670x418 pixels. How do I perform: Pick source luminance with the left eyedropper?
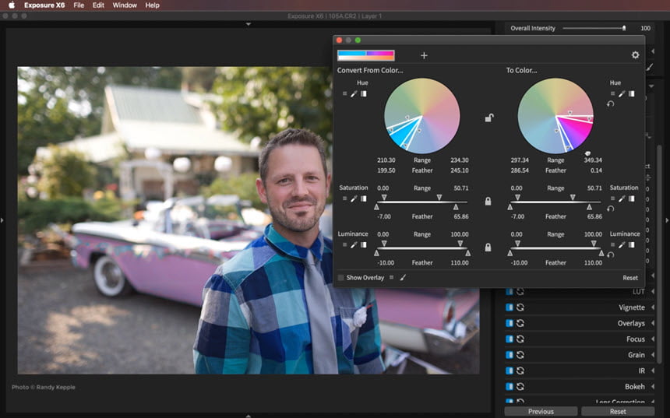(x=354, y=244)
